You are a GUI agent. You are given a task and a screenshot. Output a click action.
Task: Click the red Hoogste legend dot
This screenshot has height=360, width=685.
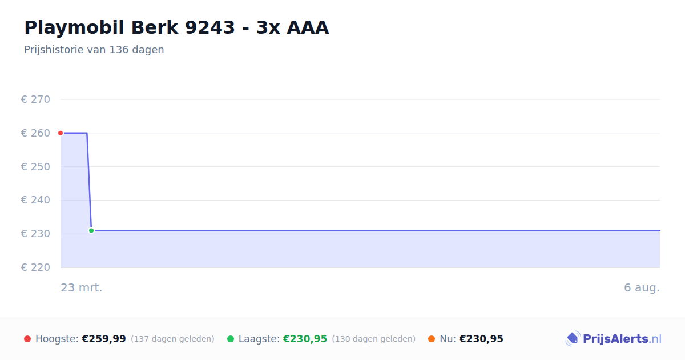coord(27,339)
